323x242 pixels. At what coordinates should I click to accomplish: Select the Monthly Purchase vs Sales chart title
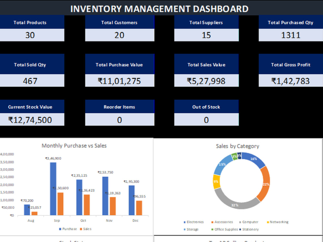[x=74, y=146]
